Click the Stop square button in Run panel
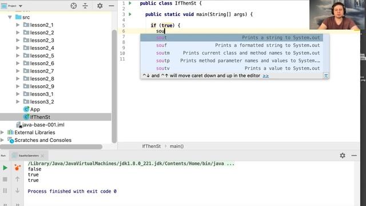Viewport: 366px width, 206px height. click(5, 179)
